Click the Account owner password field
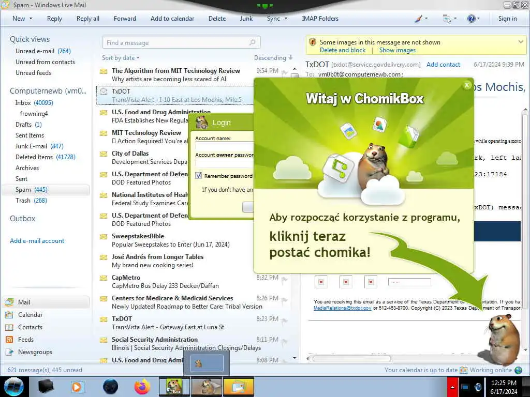 point(225,163)
